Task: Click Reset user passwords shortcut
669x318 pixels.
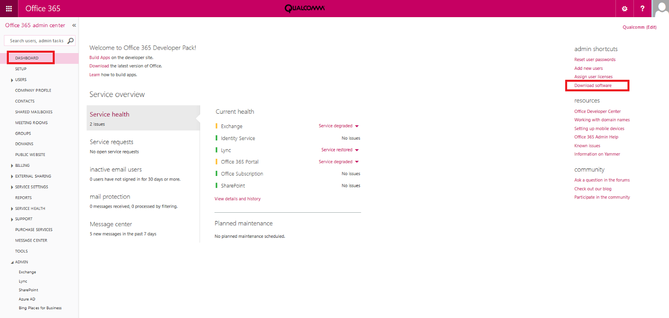Action: pos(595,60)
